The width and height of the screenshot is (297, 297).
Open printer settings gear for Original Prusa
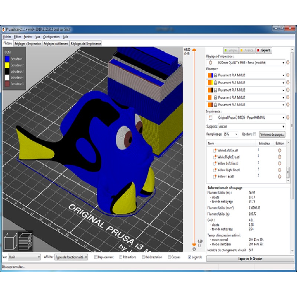tap(288, 118)
